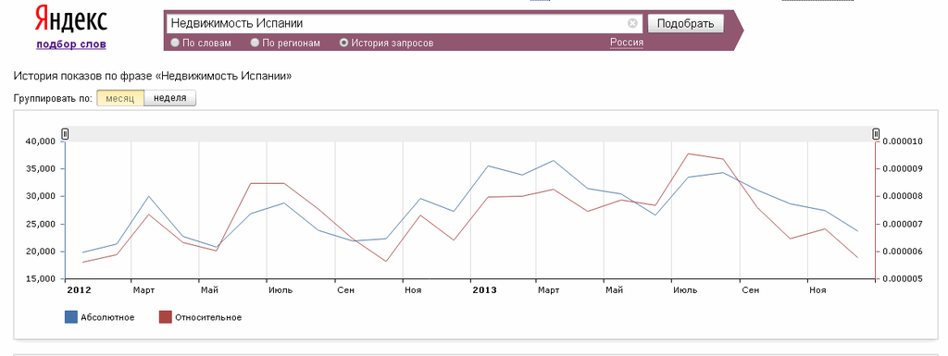The height and width of the screenshot is (356, 948).
Task: Grab the right range handle above chart
Action: [x=876, y=134]
